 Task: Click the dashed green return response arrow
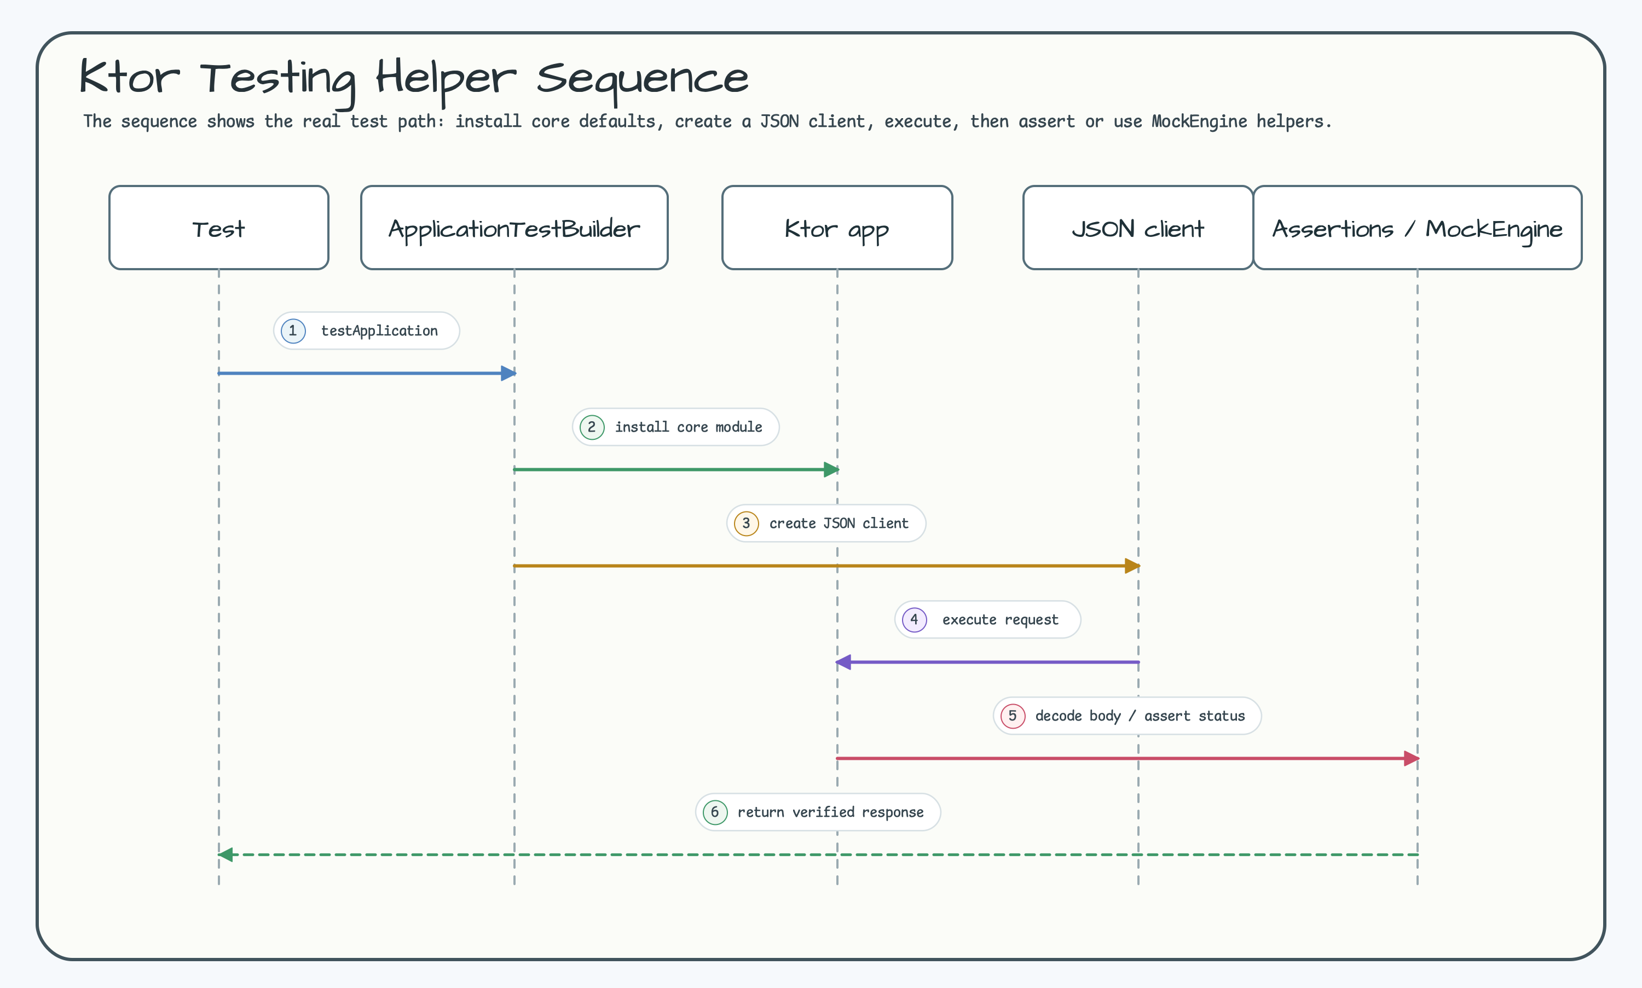pyautogui.click(x=818, y=855)
